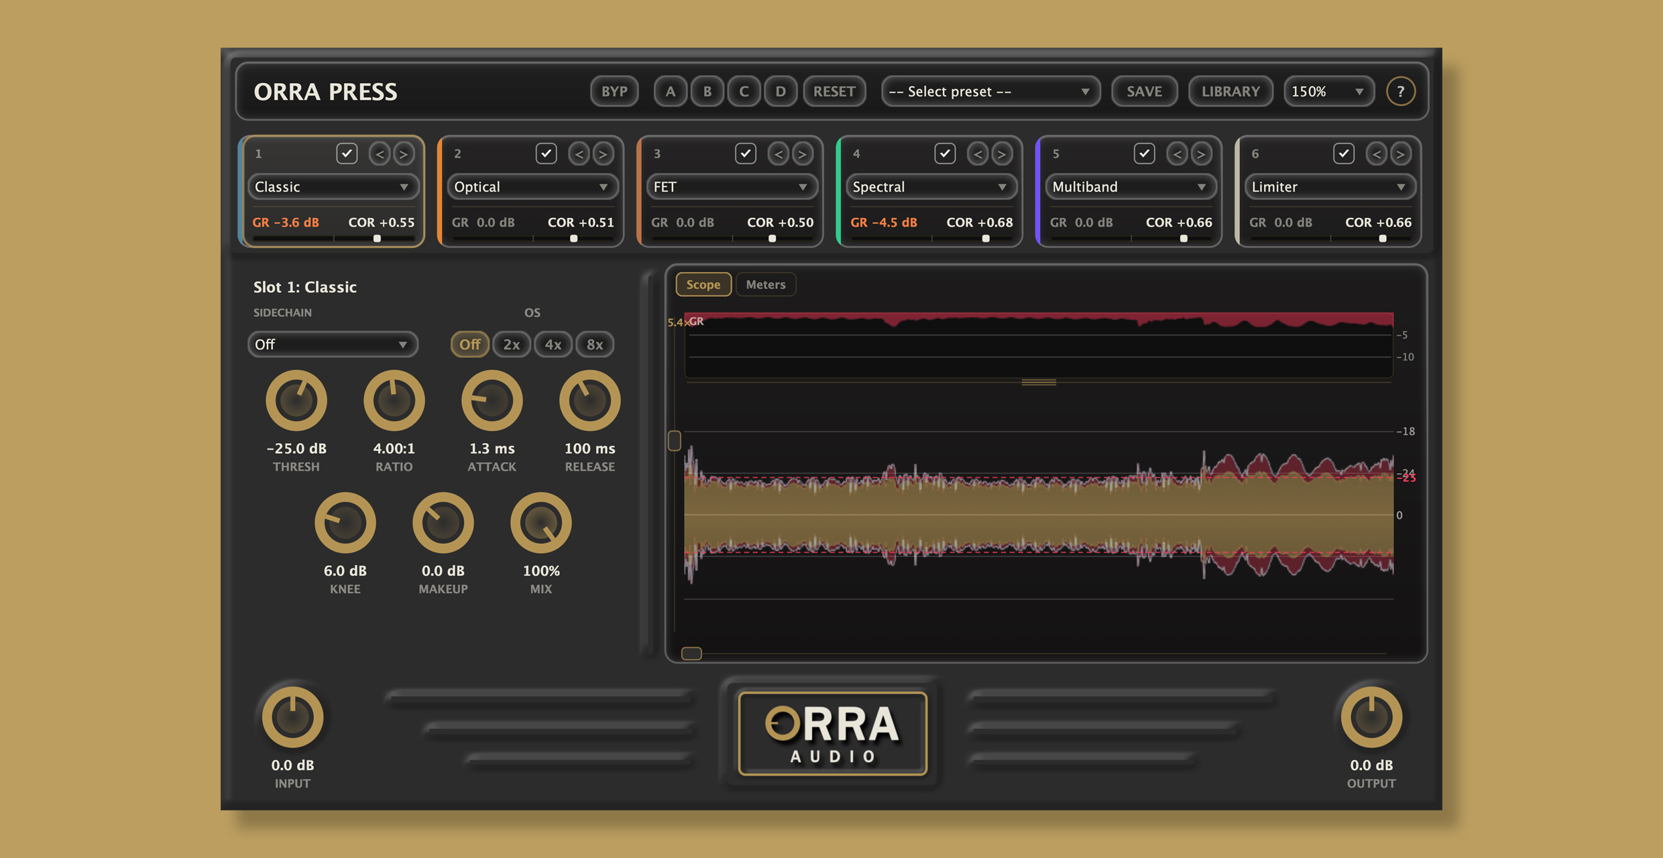Image resolution: width=1663 pixels, height=858 pixels.
Task: Switch to the Meters tab
Action: (x=766, y=284)
